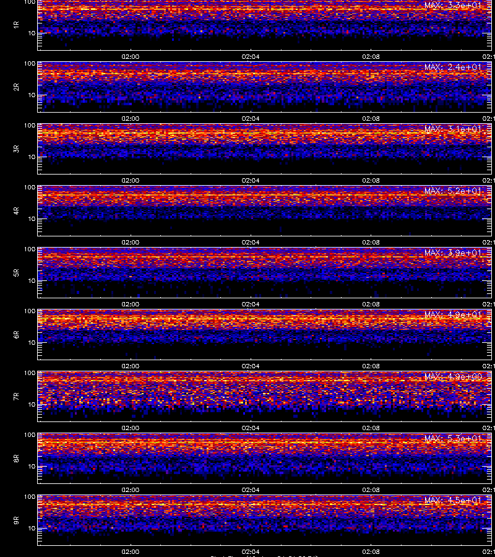495x557 pixels.
Task: Click the '10' y-axis label of panel 3R
Action: click(32, 157)
